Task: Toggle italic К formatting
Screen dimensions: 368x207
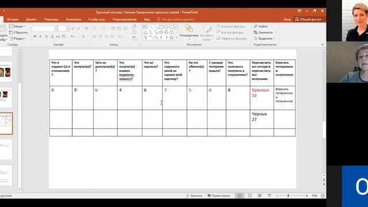Action: click(41, 36)
